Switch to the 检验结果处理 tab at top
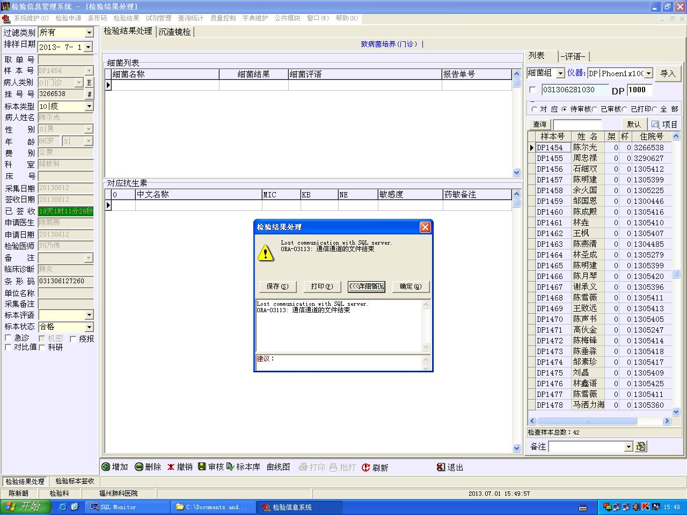Image resolution: width=687 pixels, height=515 pixels. pyautogui.click(x=128, y=31)
